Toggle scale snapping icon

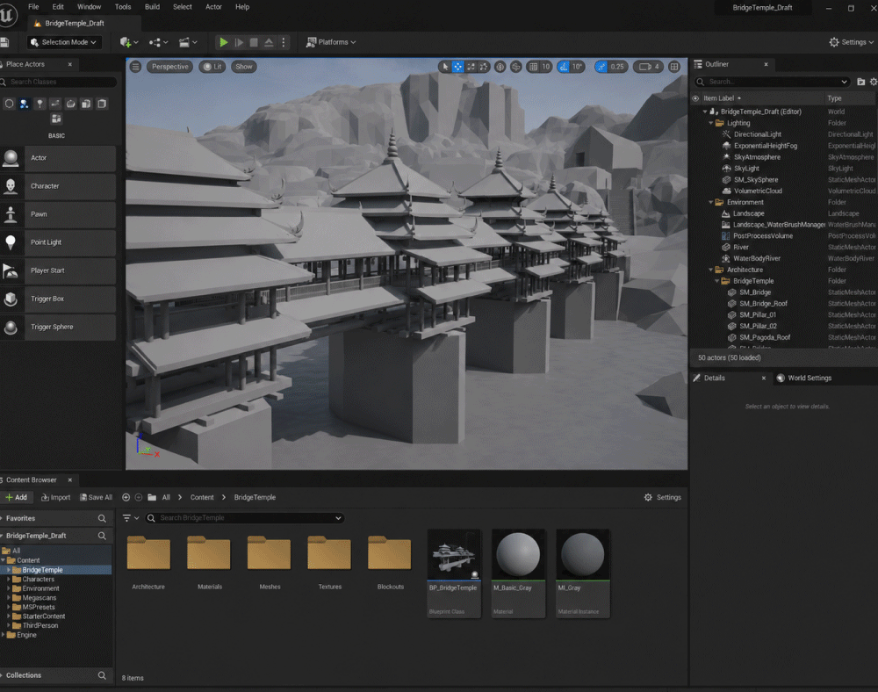601,67
